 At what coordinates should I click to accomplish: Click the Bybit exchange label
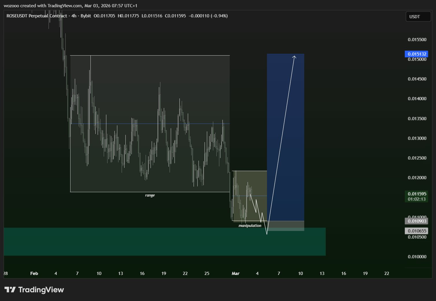(86, 16)
